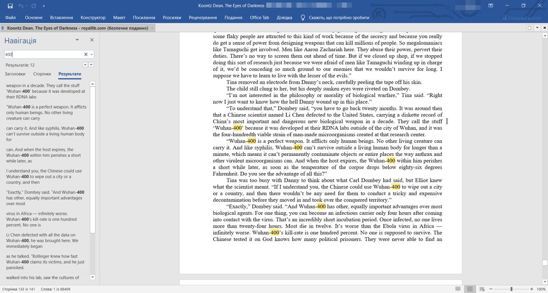Select result 'virus in Africa — infinitely worse'

click(47, 219)
